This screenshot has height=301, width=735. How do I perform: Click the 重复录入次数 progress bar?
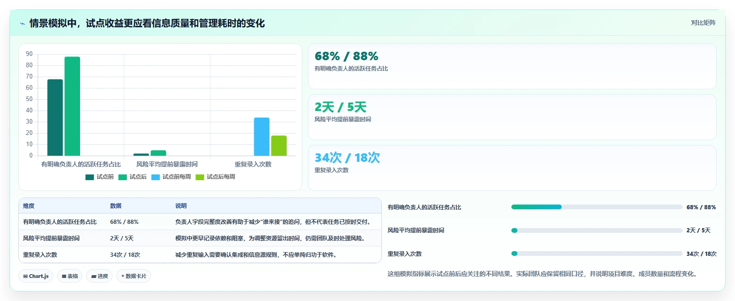(597, 253)
